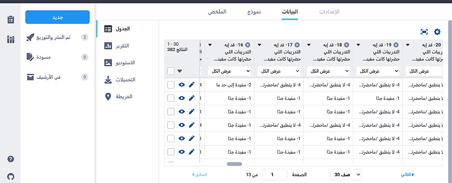
Task: Click the pencil edit icon in first row
Action: pyautogui.click(x=191, y=84)
